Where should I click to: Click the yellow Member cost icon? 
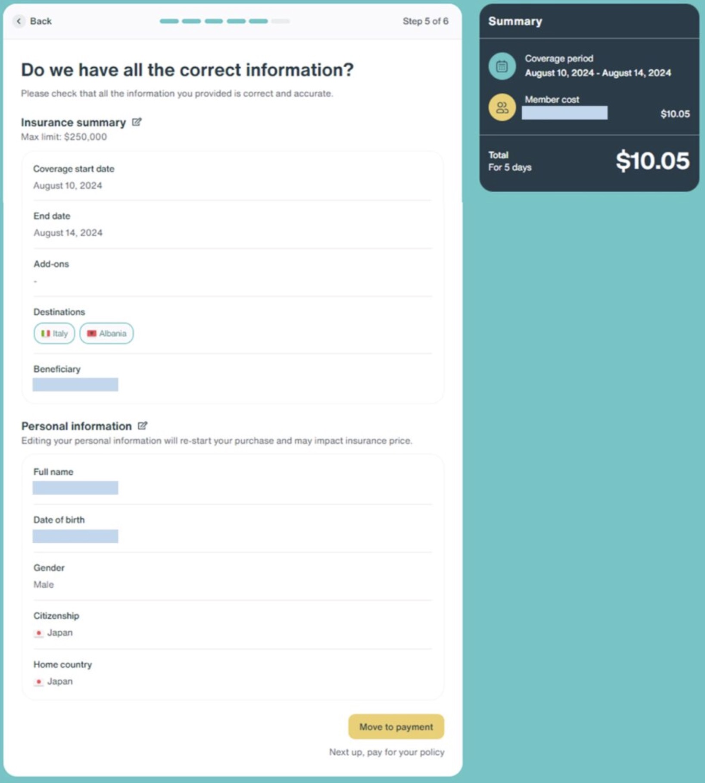[502, 107]
